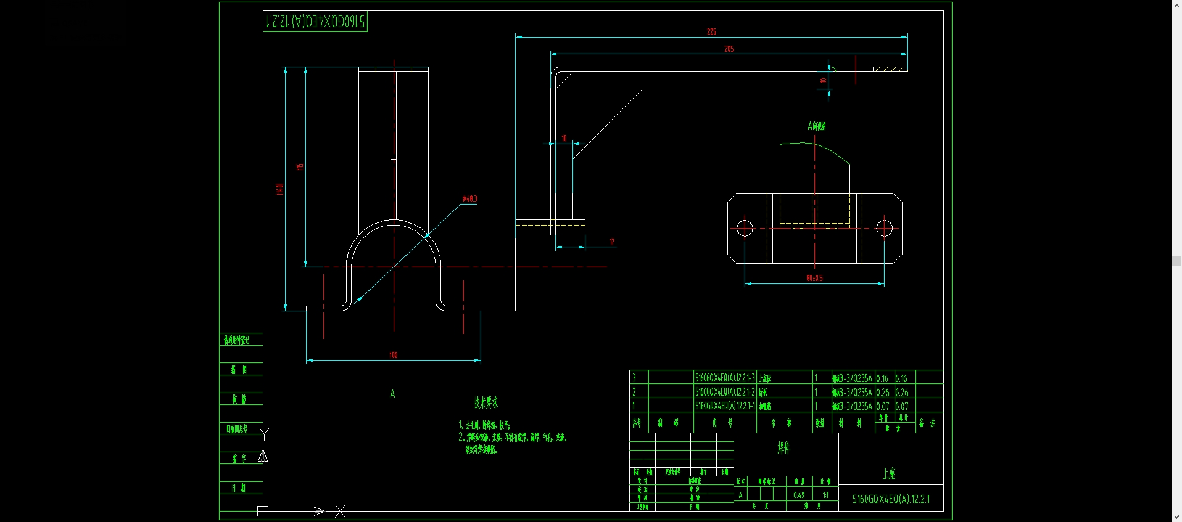Click the Q235A material cell in row 1
The width and height of the screenshot is (1182, 522).
(852, 406)
